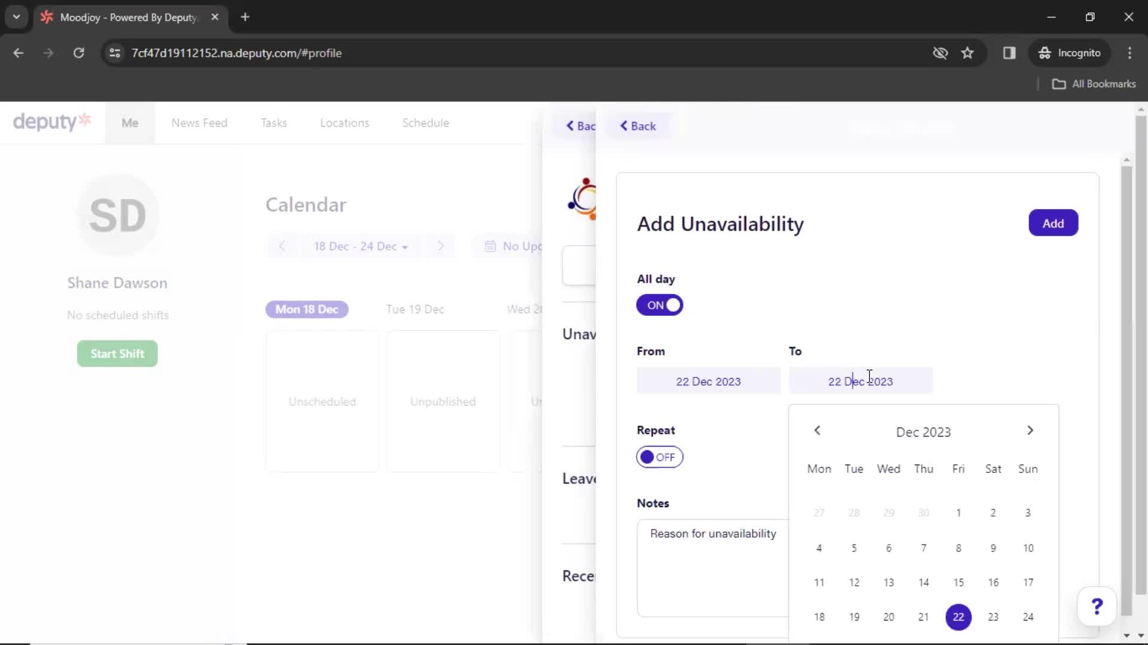Click the back arrow to previous month

pos(817,430)
